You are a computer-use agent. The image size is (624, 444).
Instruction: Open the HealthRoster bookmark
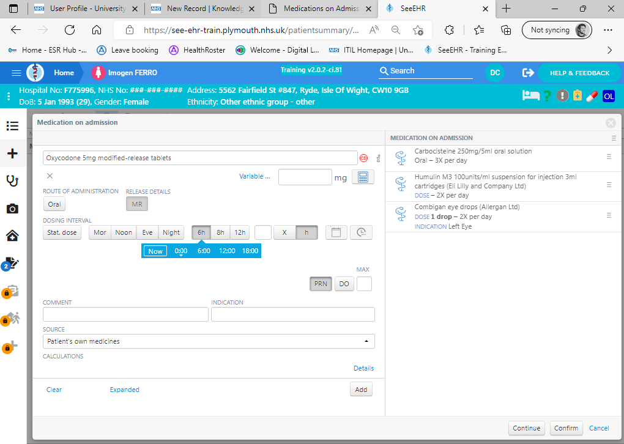(x=197, y=50)
